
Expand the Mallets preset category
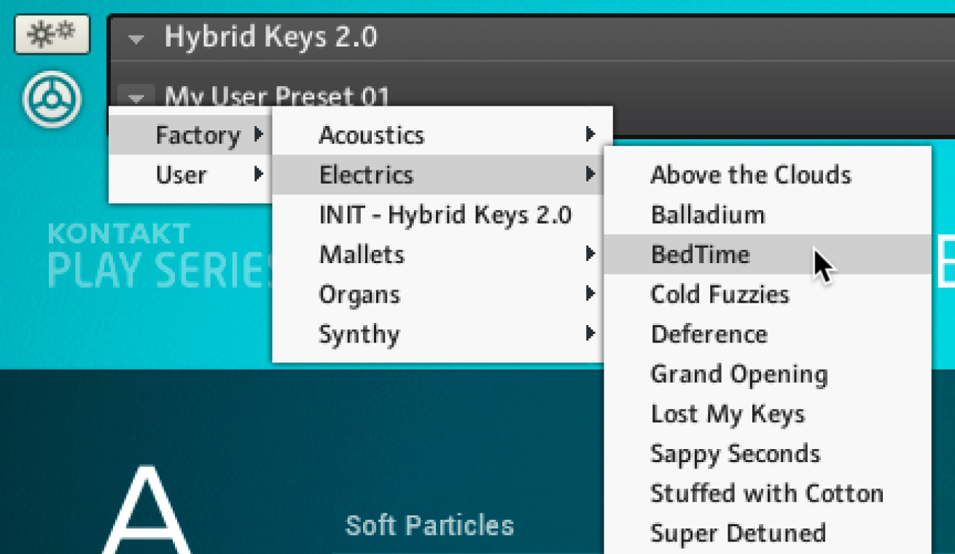362,254
